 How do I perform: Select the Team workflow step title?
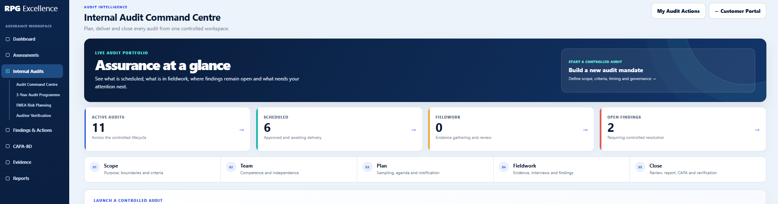pyautogui.click(x=246, y=166)
